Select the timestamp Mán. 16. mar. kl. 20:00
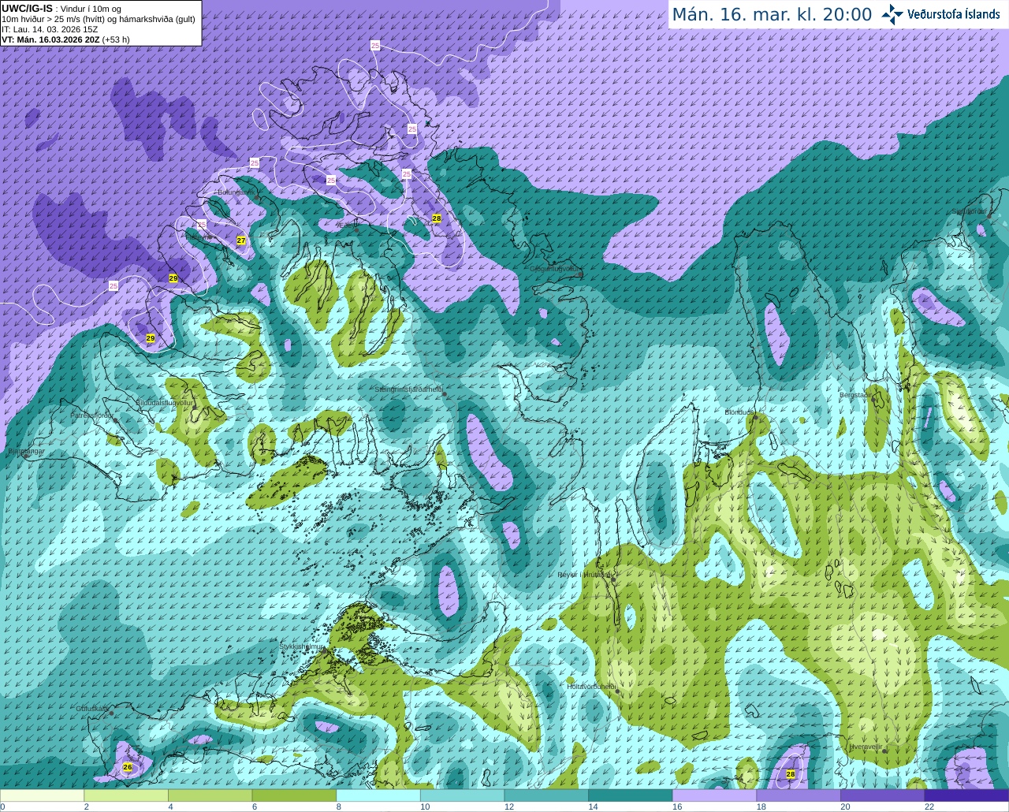Viewport: 1009px width, 812px height. pyautogui.click(x=772, y=15)
